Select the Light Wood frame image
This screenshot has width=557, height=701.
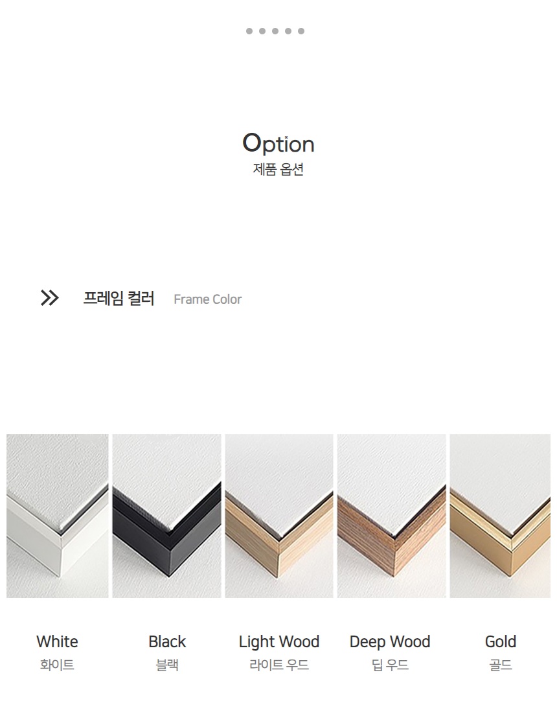(279, 516)
